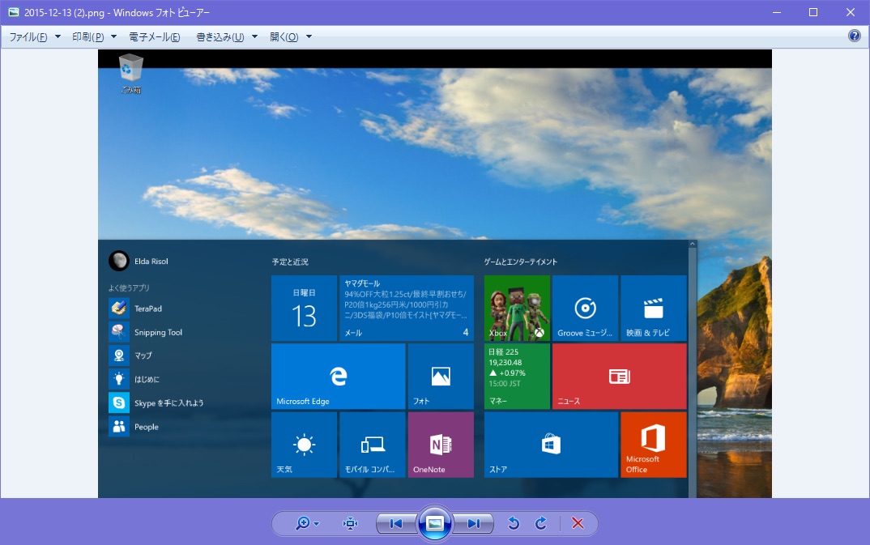Switch to actual size view with the toolbar icon
This screenshot has width=870, height=545.
click(x=350, y=523)
